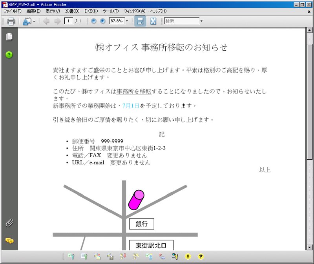Click the zoom value field showing 87.8%
Image resolution: width=314 pixels, height=264 pixels.
(x=117, y=21)
